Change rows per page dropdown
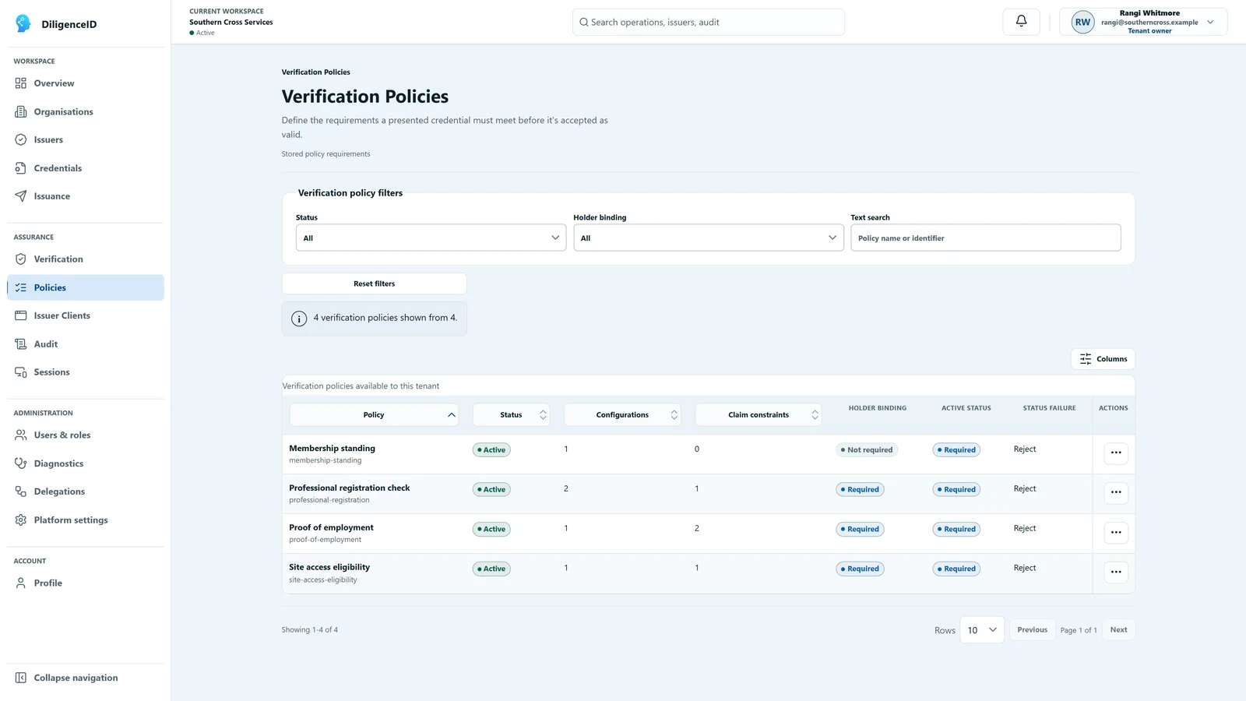The height and width of the screenshot is (701, 1246). [x=982, y=630]
